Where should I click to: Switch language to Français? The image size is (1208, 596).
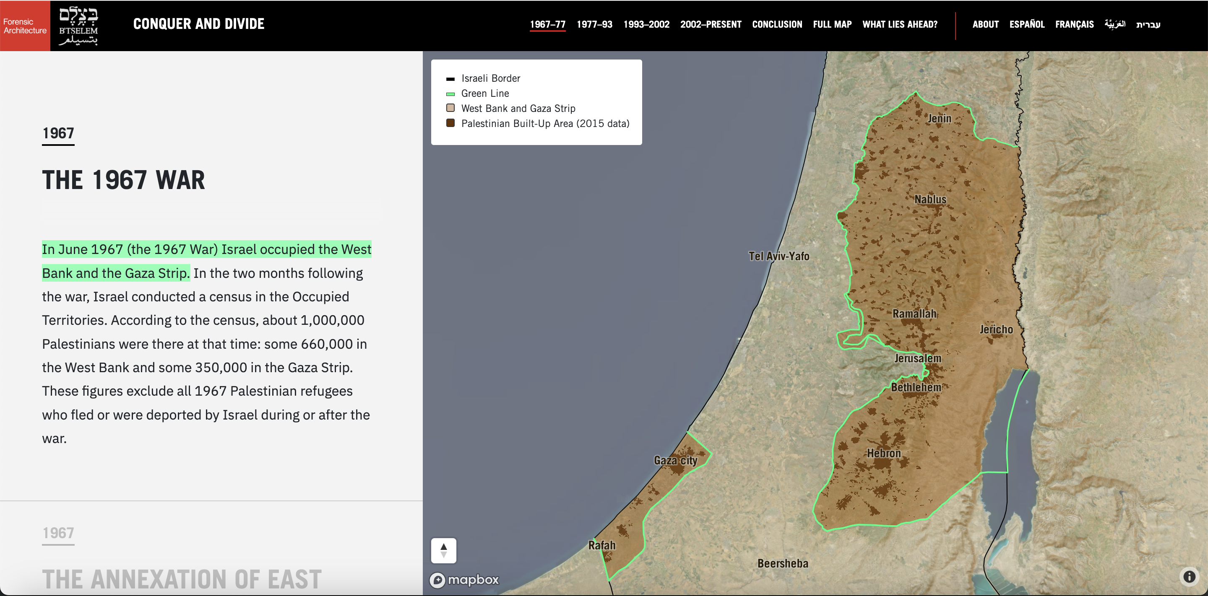(1074, 24)
